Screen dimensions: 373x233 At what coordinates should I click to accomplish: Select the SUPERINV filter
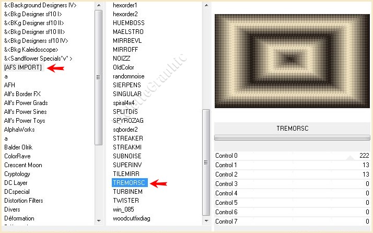tap(127, 165)
